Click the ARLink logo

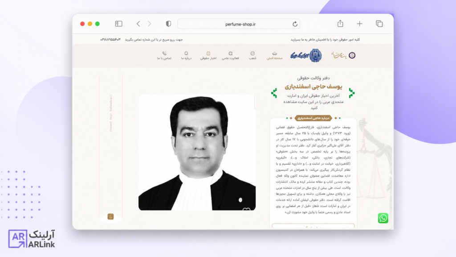[32, 239]
